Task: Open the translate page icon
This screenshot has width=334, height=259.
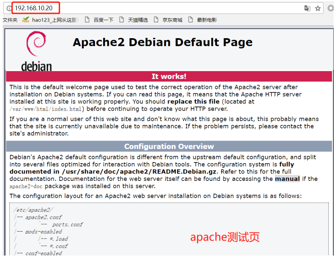Action: (307, 8)
